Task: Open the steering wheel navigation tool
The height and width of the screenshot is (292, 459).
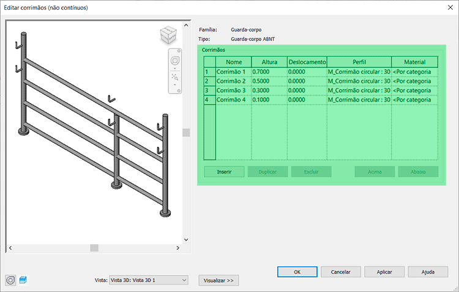Action: [174, 60]
